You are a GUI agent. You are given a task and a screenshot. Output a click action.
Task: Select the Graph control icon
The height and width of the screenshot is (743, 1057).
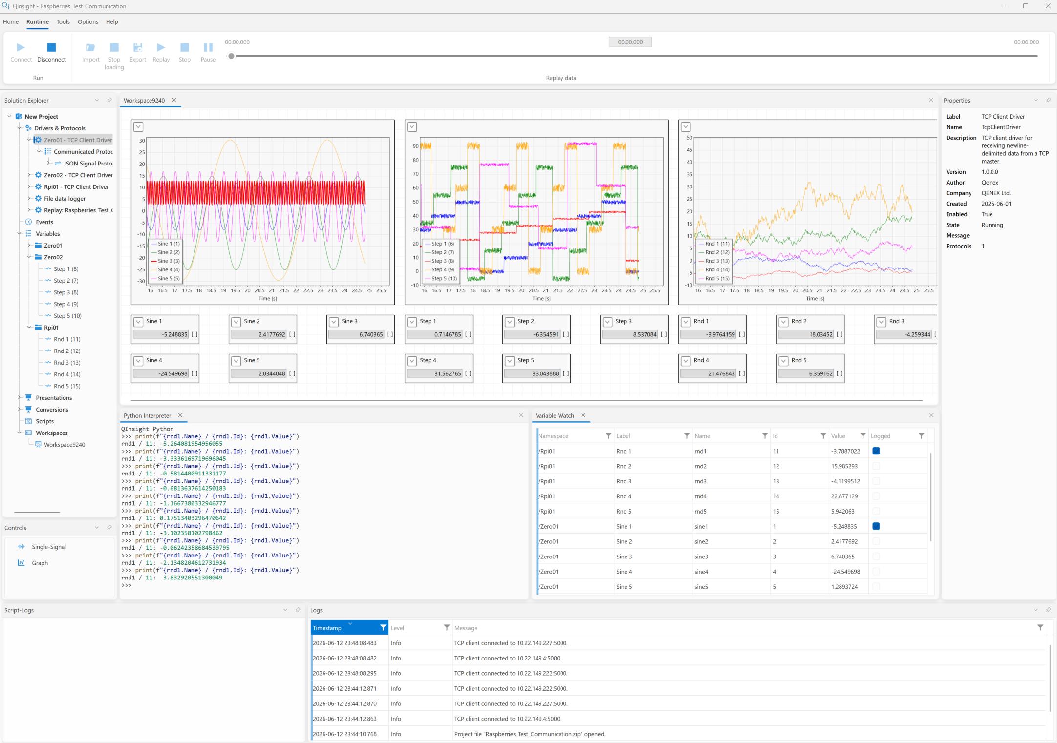pos(21,563)
